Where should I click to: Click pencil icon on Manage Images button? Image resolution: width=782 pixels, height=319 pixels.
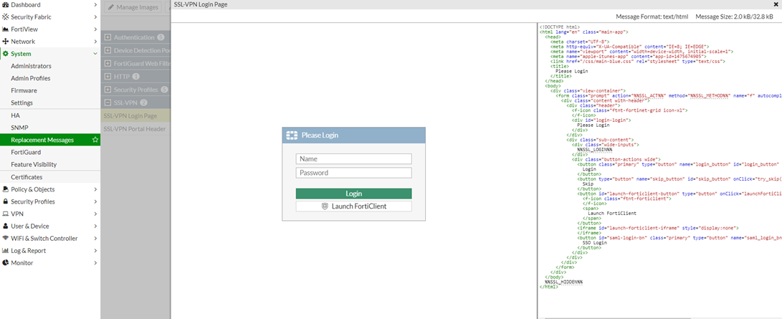[x=110, y=7]
